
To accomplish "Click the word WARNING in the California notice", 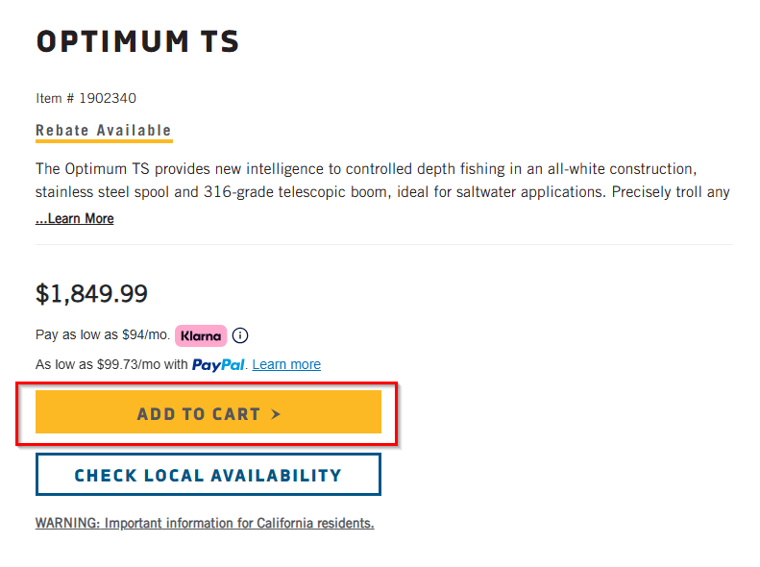I will coord(67,524).
